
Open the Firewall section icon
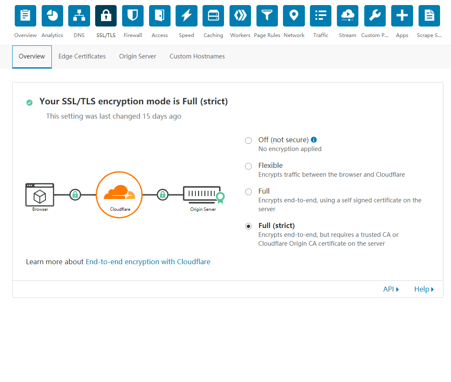(x=133, y=16)
